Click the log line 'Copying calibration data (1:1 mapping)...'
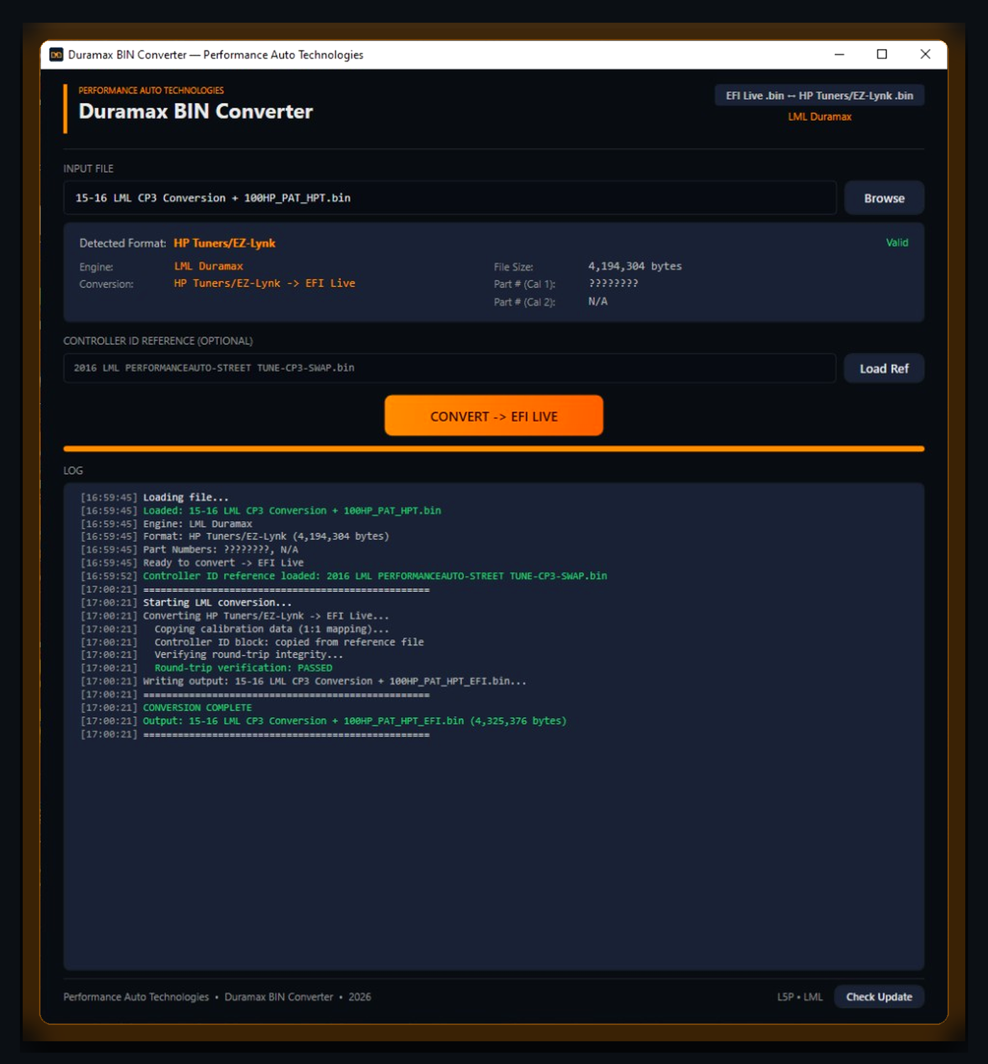This screenshot has width=988, height=1064. coord(272,629)
